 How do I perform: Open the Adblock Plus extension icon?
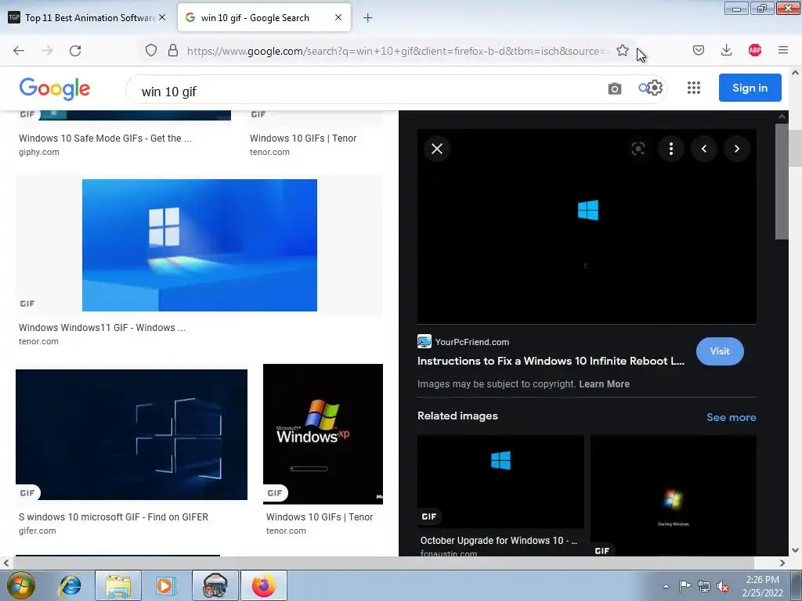(755, 50)
